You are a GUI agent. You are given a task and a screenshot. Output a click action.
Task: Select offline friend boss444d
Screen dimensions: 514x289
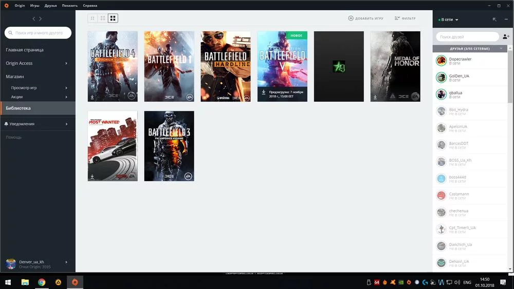(470, 179)
